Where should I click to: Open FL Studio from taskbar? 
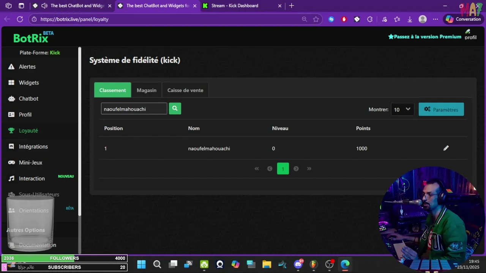pos(313,264)
